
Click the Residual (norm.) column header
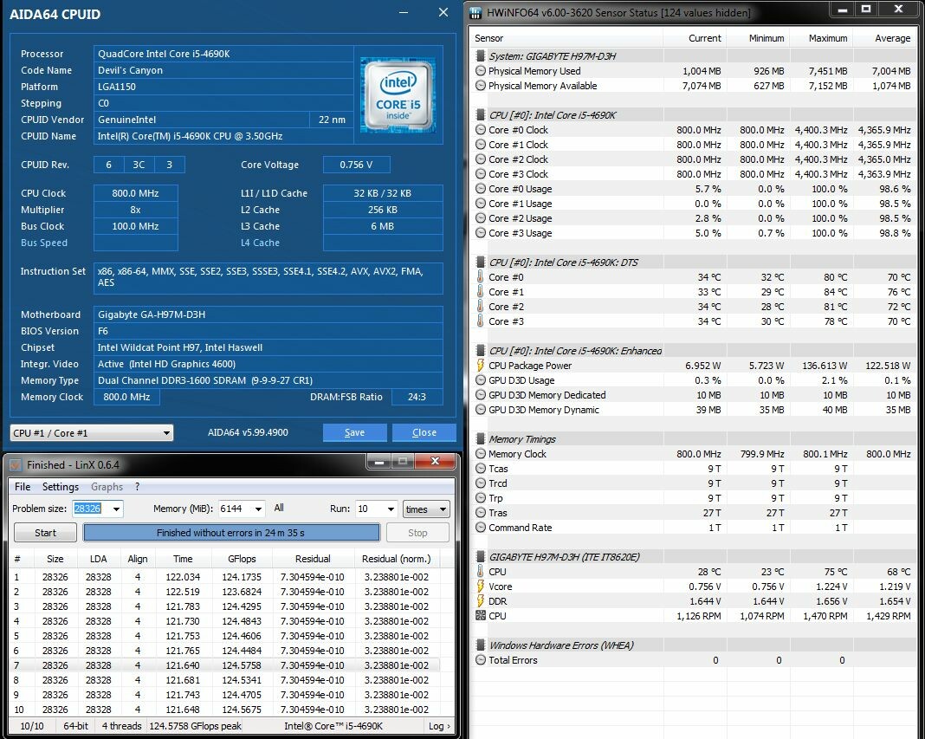point(397,559)
